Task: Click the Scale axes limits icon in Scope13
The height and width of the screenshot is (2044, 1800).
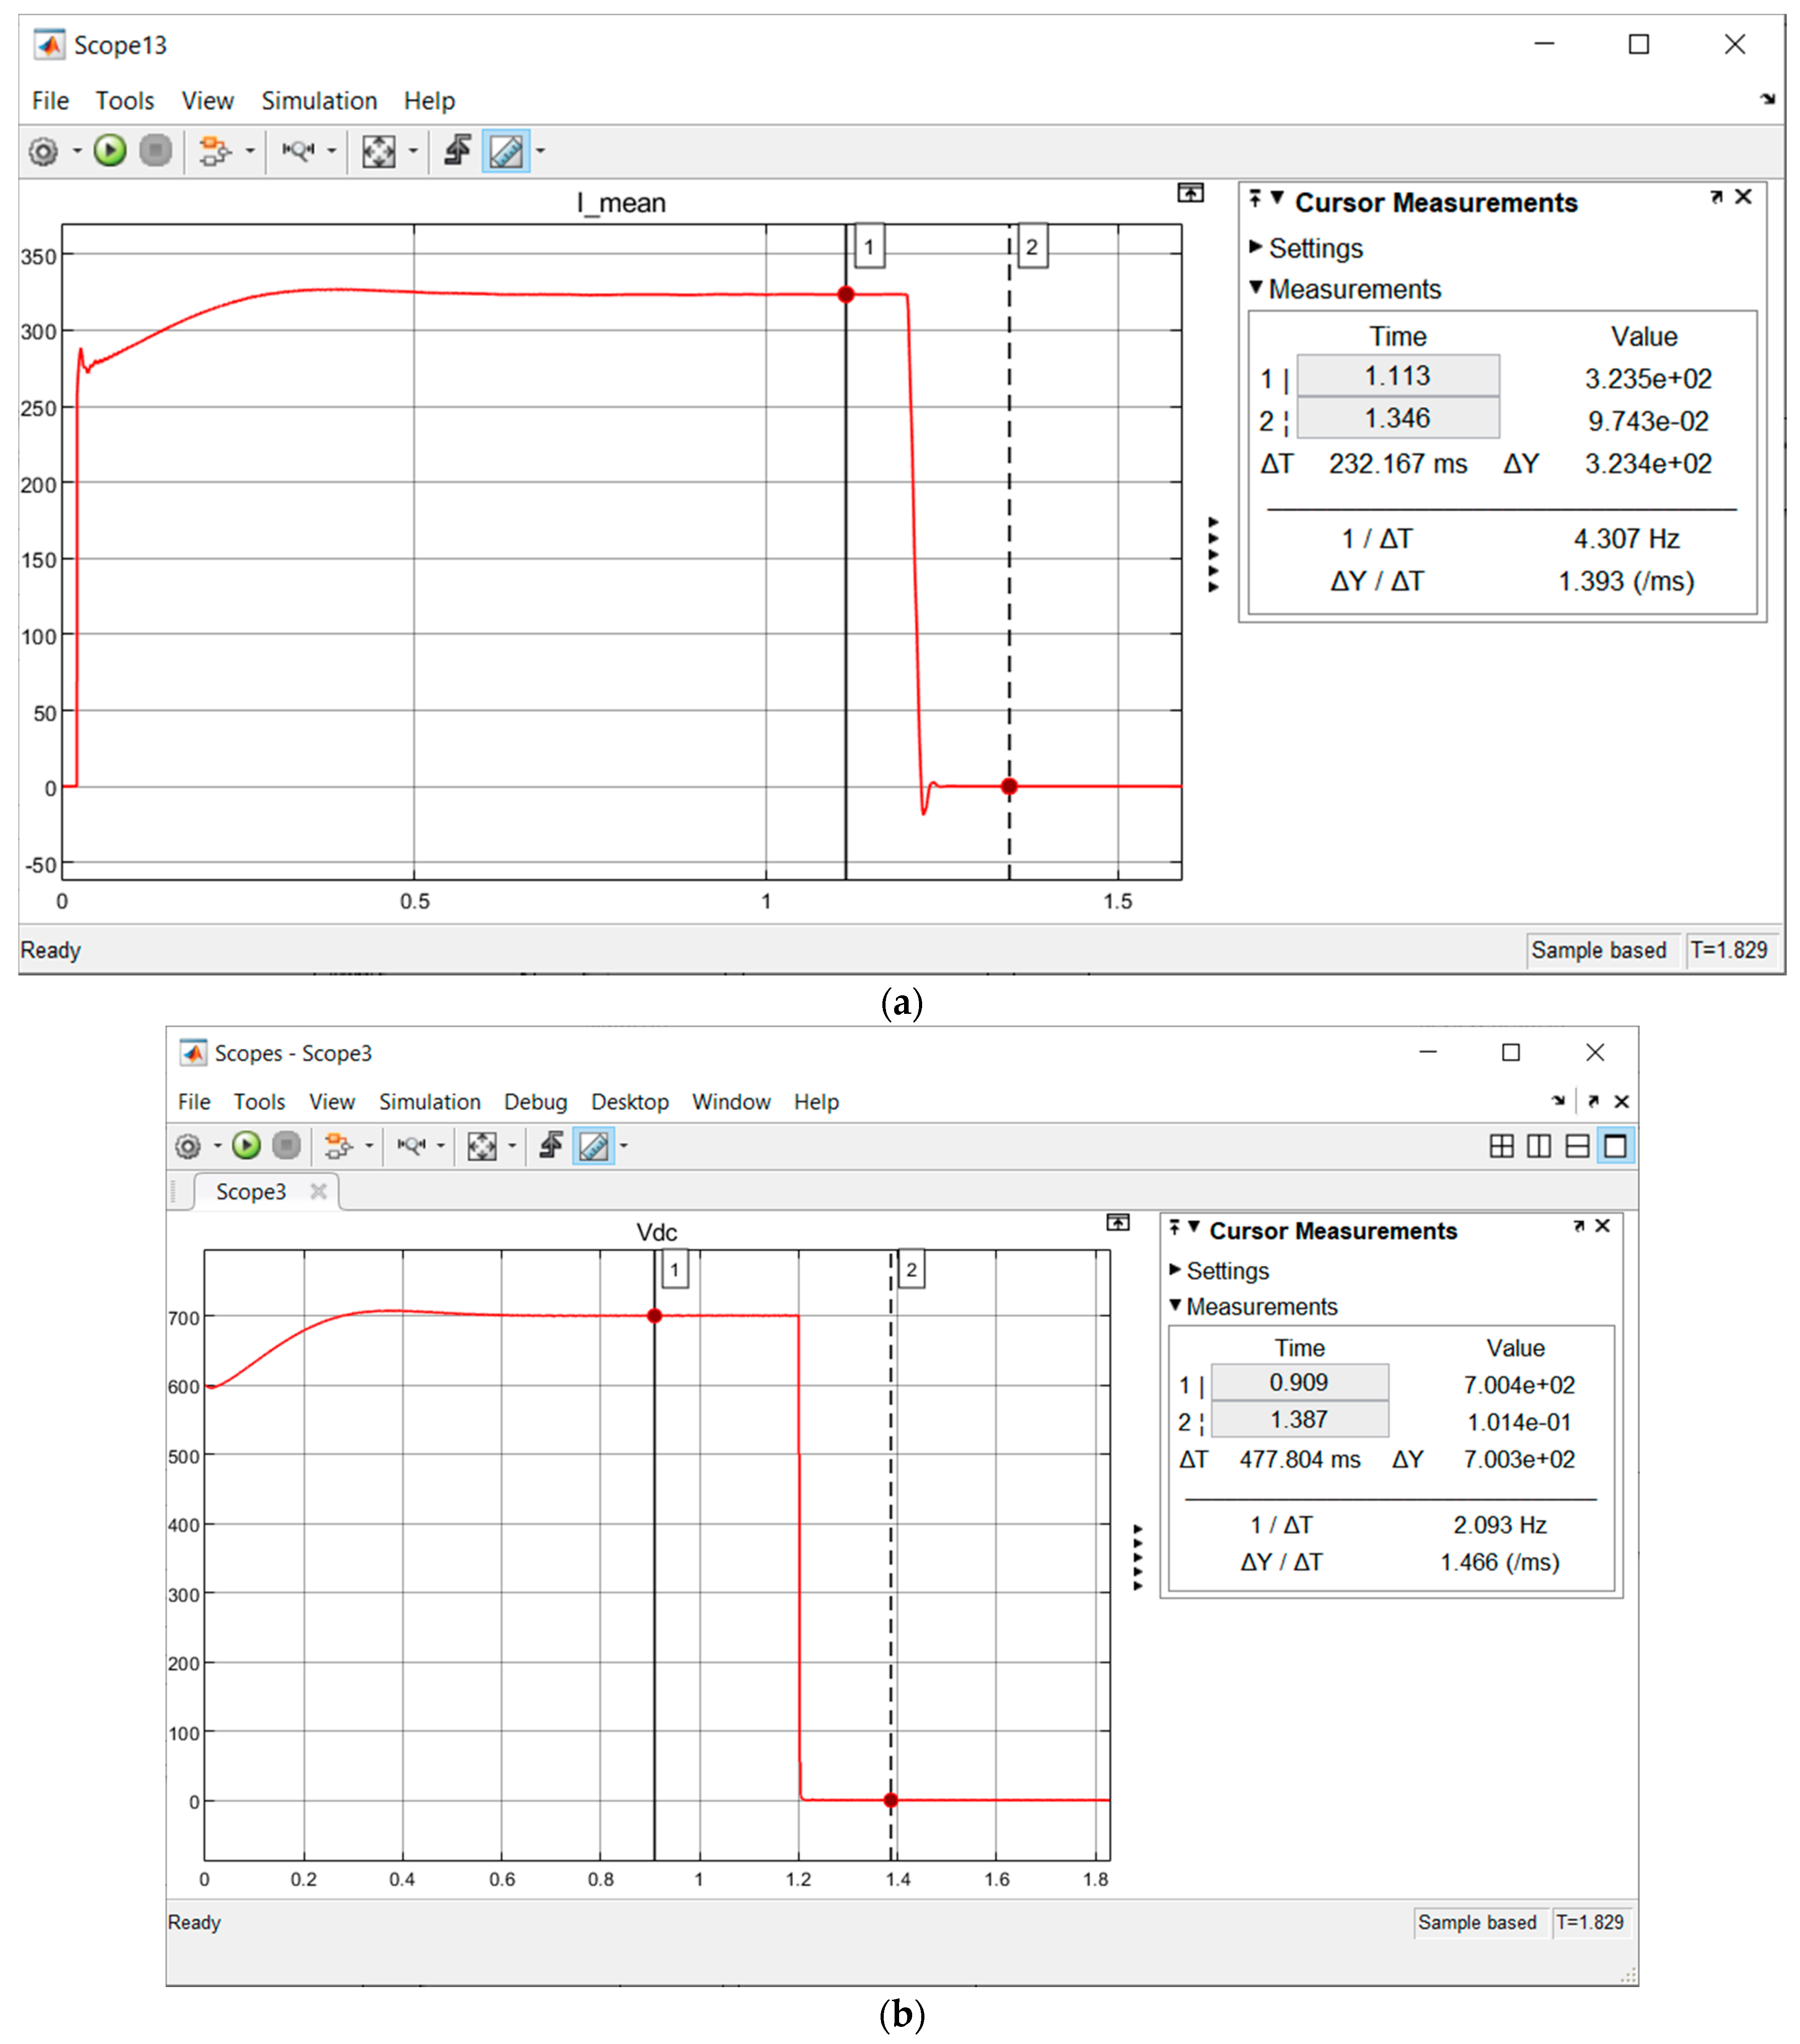Action: tap(378, 152)
